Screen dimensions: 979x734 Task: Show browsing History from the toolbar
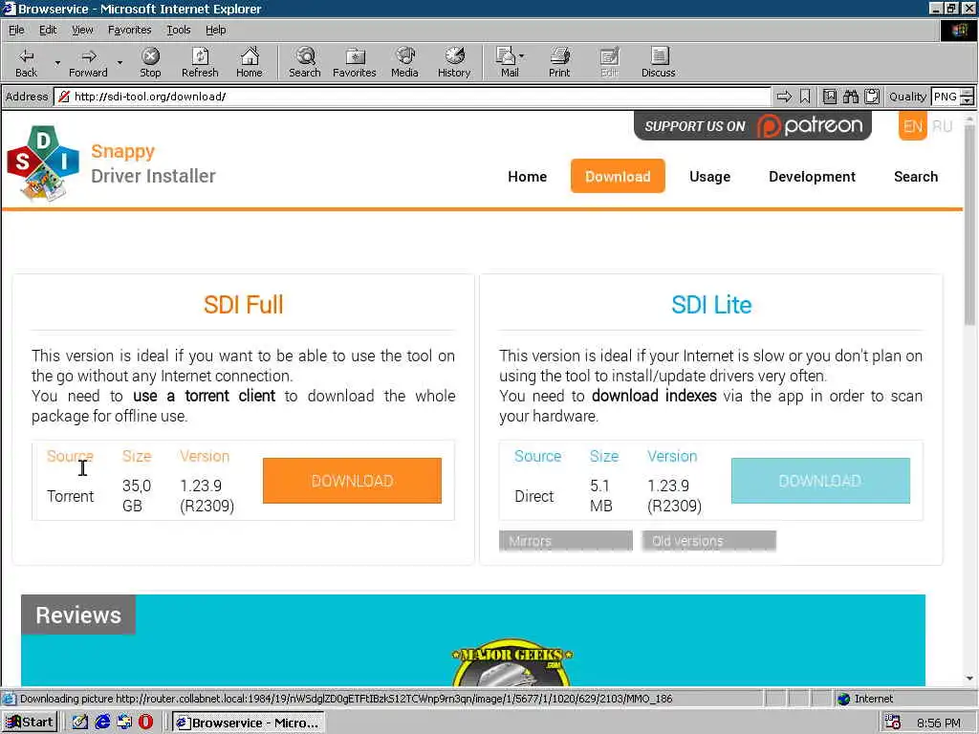(454, 62)
